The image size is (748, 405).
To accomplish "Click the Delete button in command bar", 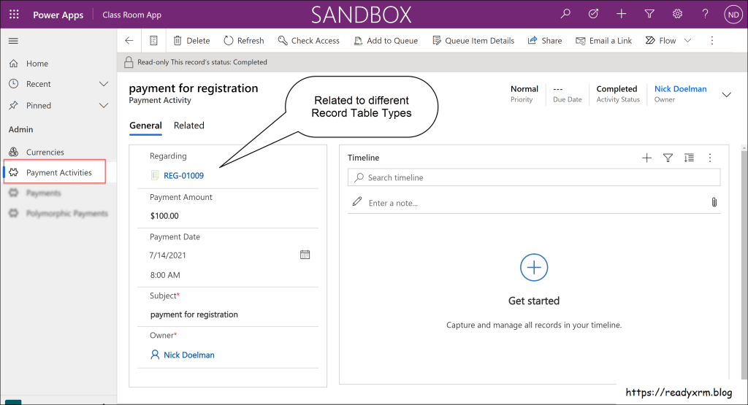I will (191, 41).
